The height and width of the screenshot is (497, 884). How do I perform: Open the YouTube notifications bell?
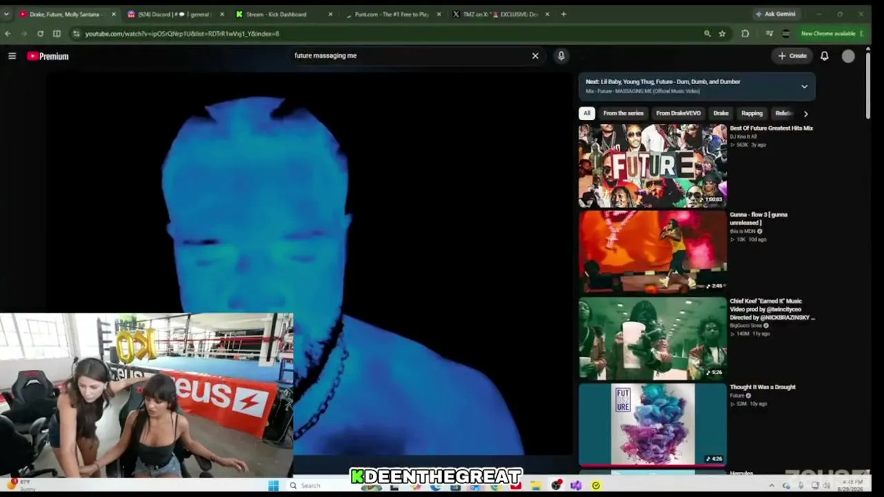pyautogui.click(x=824, y=56)
